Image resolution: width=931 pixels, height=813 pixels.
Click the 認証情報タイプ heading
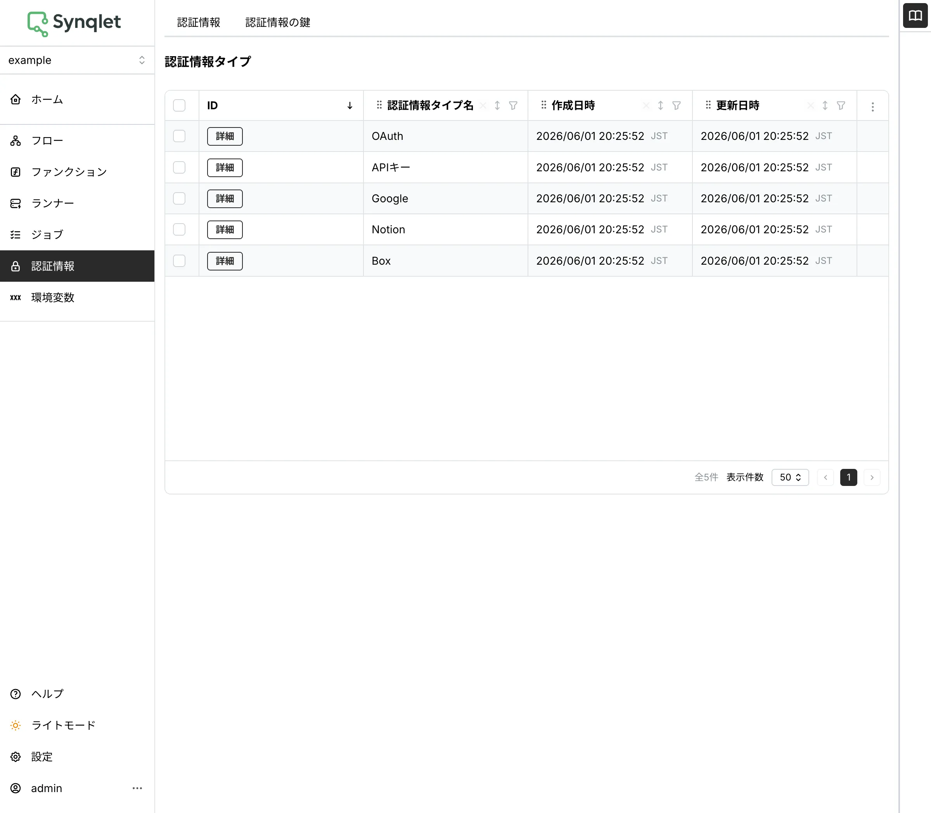pos(208,61)
